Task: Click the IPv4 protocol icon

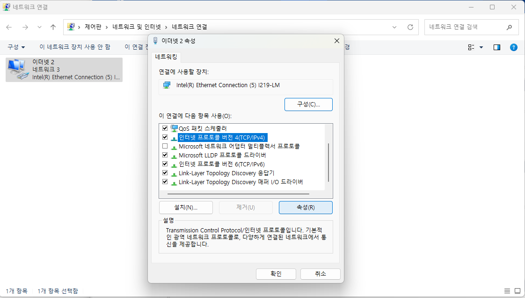Action: 174,138
